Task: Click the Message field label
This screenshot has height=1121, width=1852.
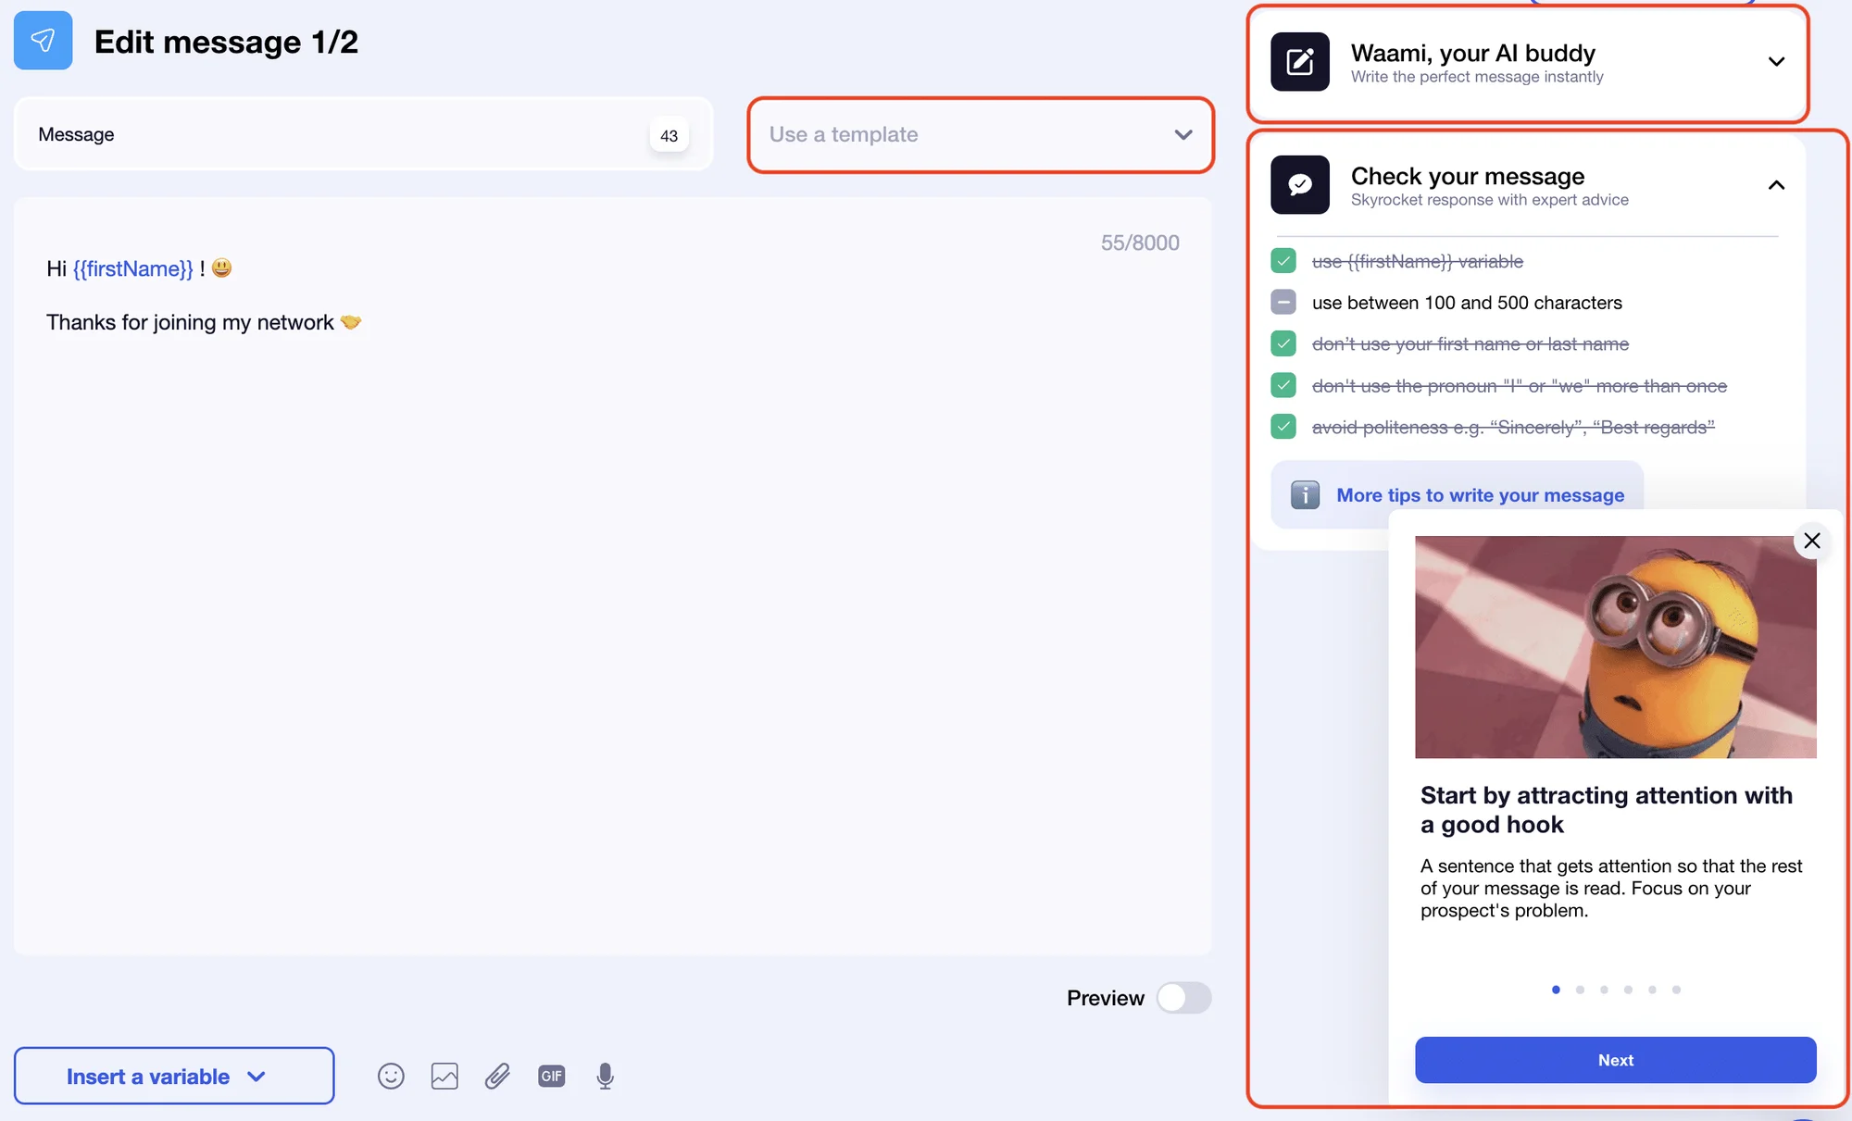Action: coord(76,134)
